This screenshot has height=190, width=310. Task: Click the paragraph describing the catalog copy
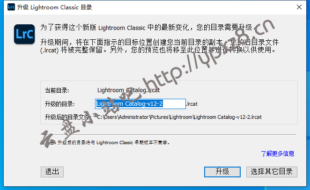pos(159,46)
